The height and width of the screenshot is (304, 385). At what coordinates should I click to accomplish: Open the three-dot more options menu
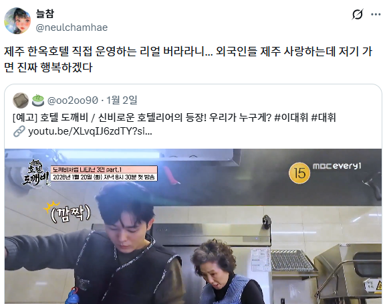376,15
